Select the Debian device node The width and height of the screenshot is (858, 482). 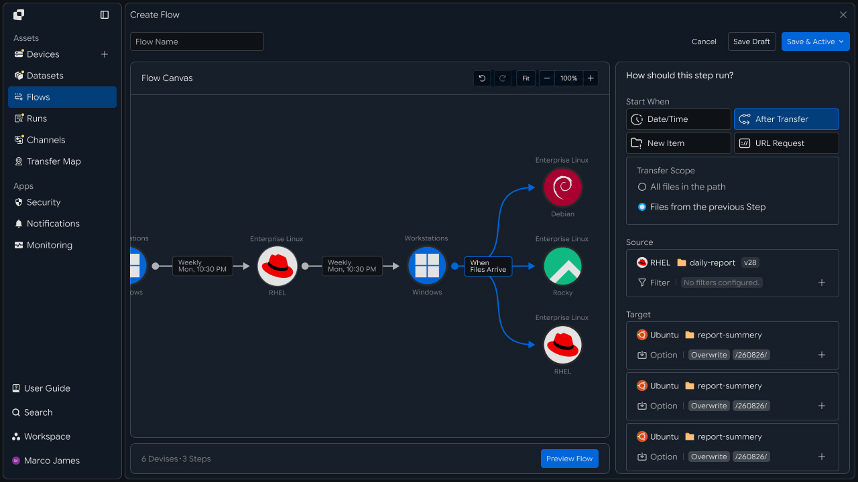click(x=563, y=187)
